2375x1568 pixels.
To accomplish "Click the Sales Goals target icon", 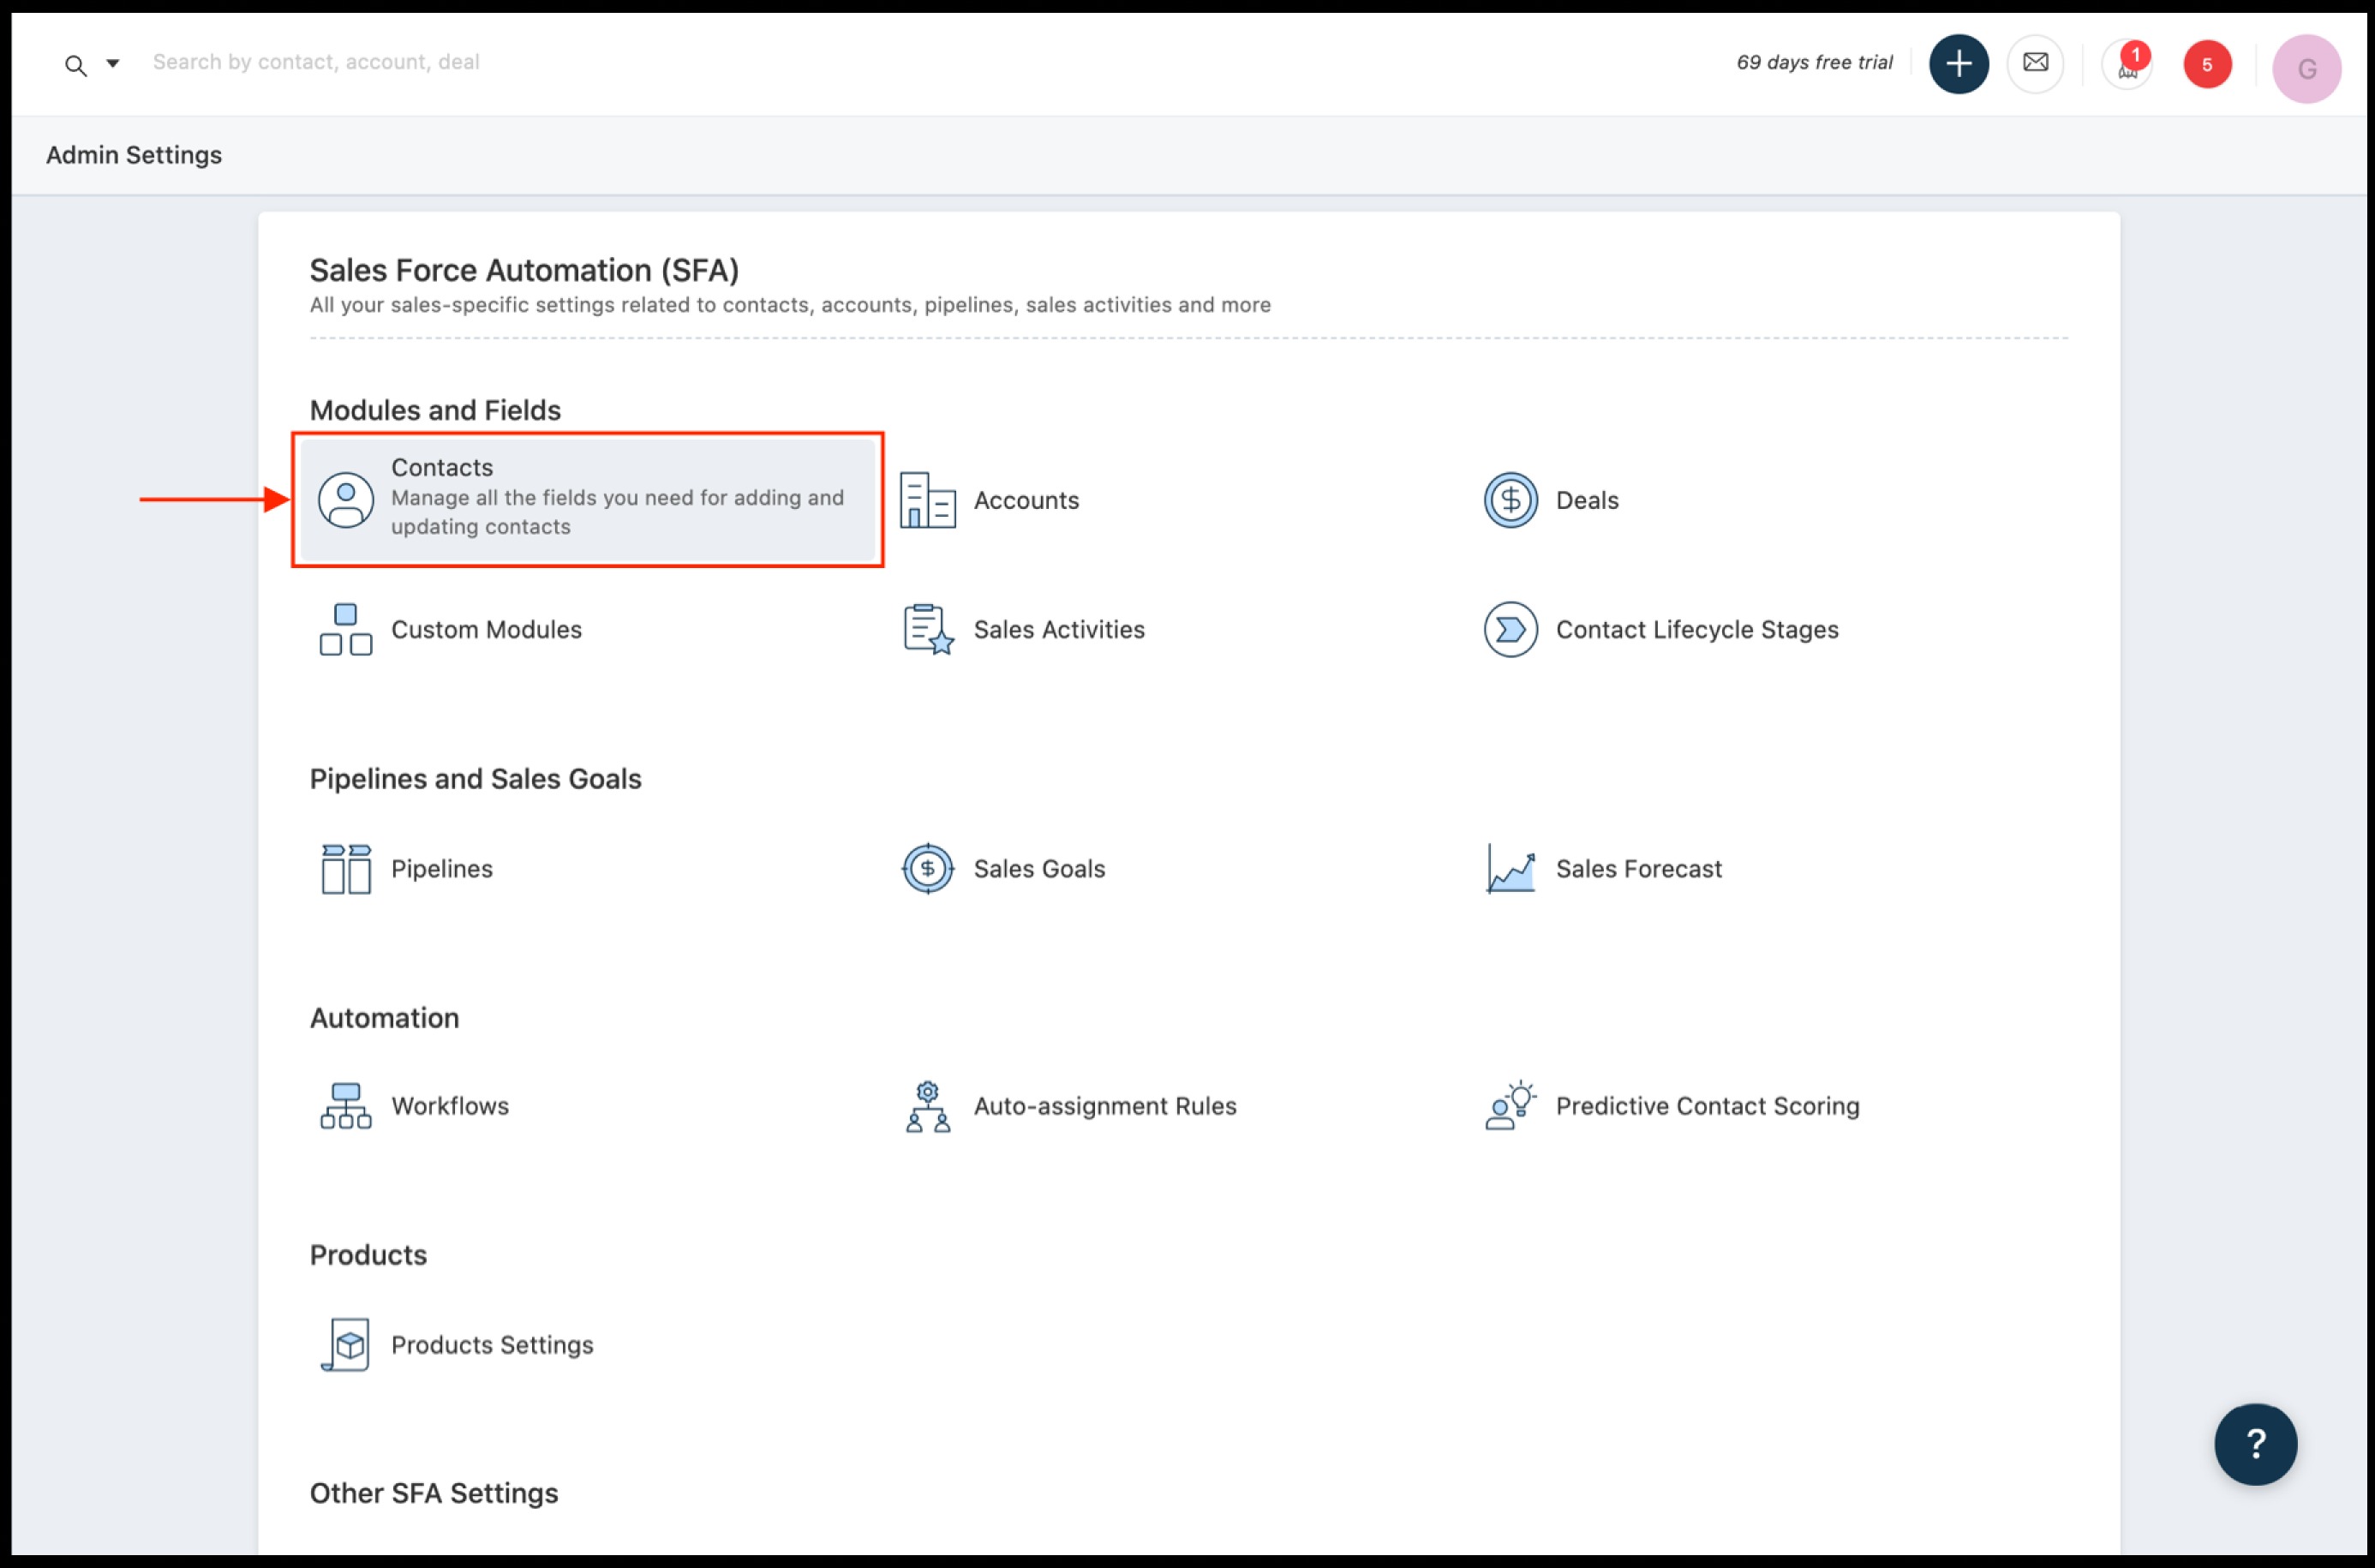I will click(x=927, y=868).
